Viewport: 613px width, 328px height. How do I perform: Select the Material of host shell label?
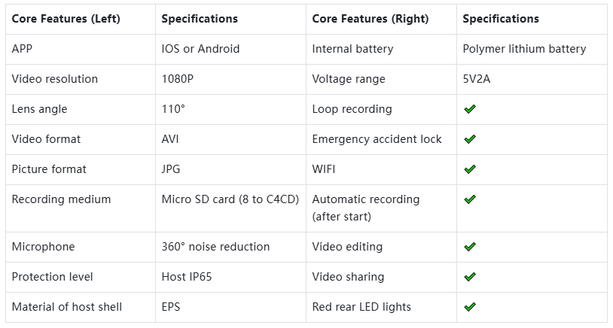(x=67, y=307)
